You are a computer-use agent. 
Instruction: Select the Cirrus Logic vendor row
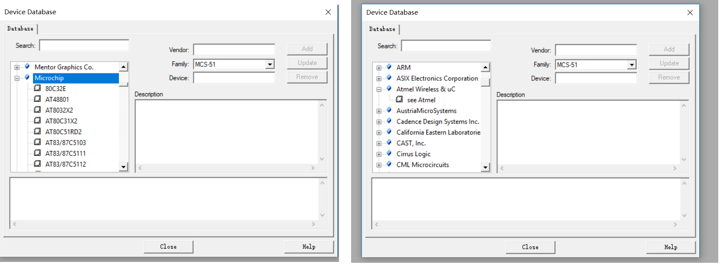pyautogui.click(x=413, y=154)
